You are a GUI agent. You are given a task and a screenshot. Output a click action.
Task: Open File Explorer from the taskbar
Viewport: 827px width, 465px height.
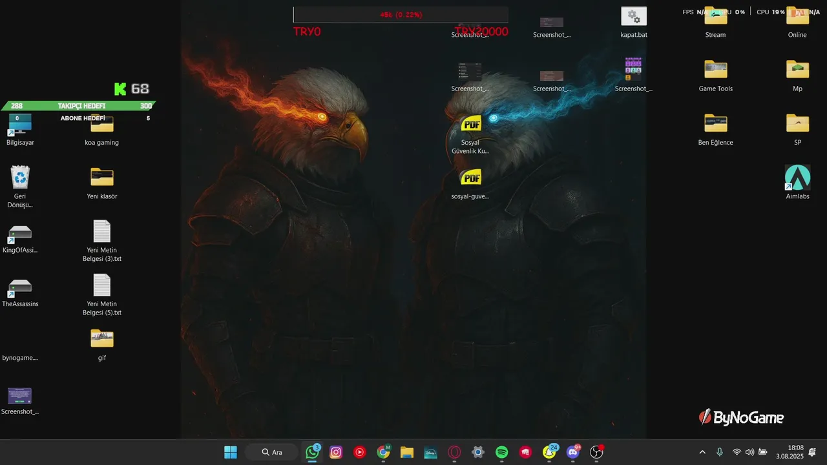[x=407, y=452]
